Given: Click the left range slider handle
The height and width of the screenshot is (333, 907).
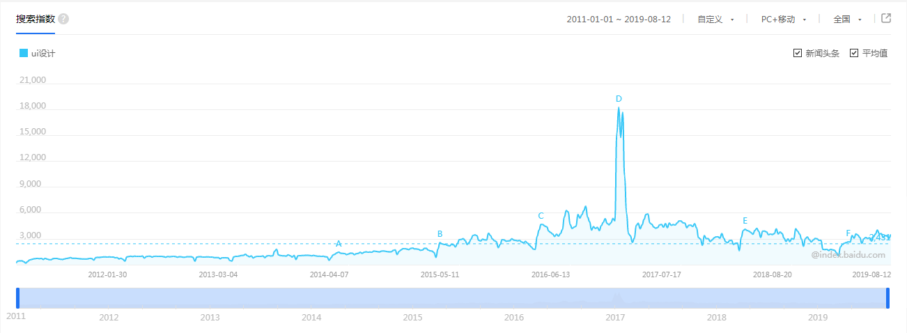Looking at the screenshot, I should [x=18, y=298].
